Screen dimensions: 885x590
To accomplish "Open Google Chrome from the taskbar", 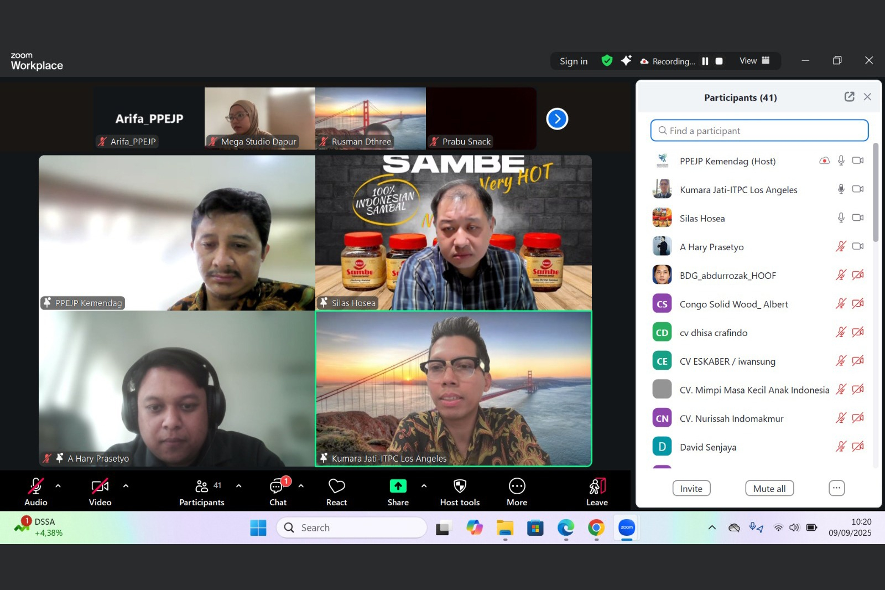I will [596, 528].
